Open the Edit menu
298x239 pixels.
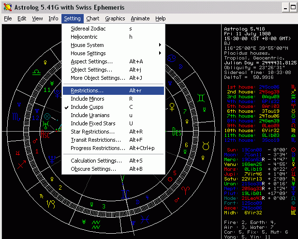(x=22, y=18)
